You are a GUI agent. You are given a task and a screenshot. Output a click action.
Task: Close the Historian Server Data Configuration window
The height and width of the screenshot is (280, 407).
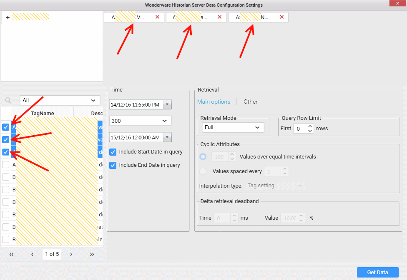click(398, 3)
